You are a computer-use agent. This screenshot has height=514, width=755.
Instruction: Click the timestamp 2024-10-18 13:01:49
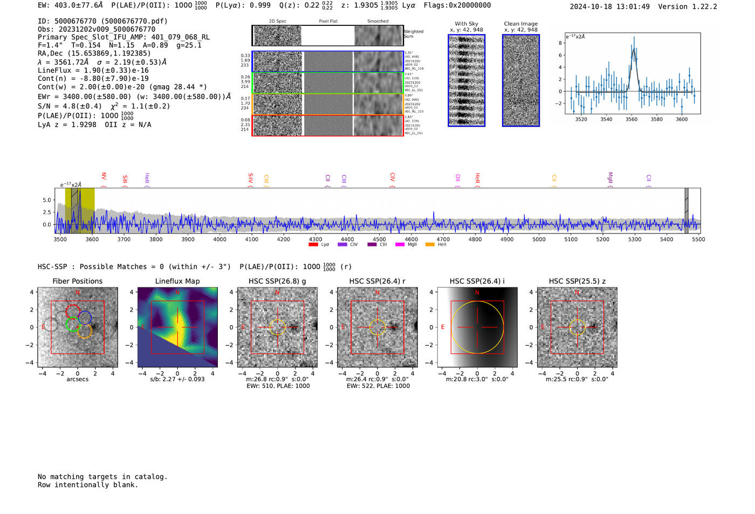click(610, 6)
